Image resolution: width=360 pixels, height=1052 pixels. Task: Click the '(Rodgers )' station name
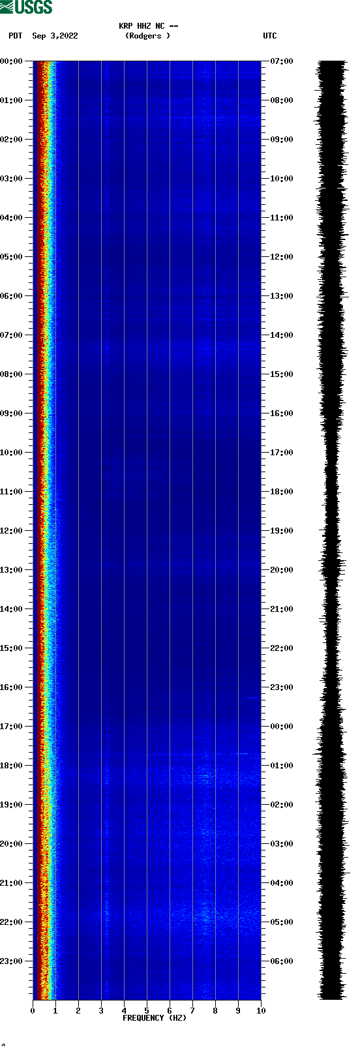(148, 36)
